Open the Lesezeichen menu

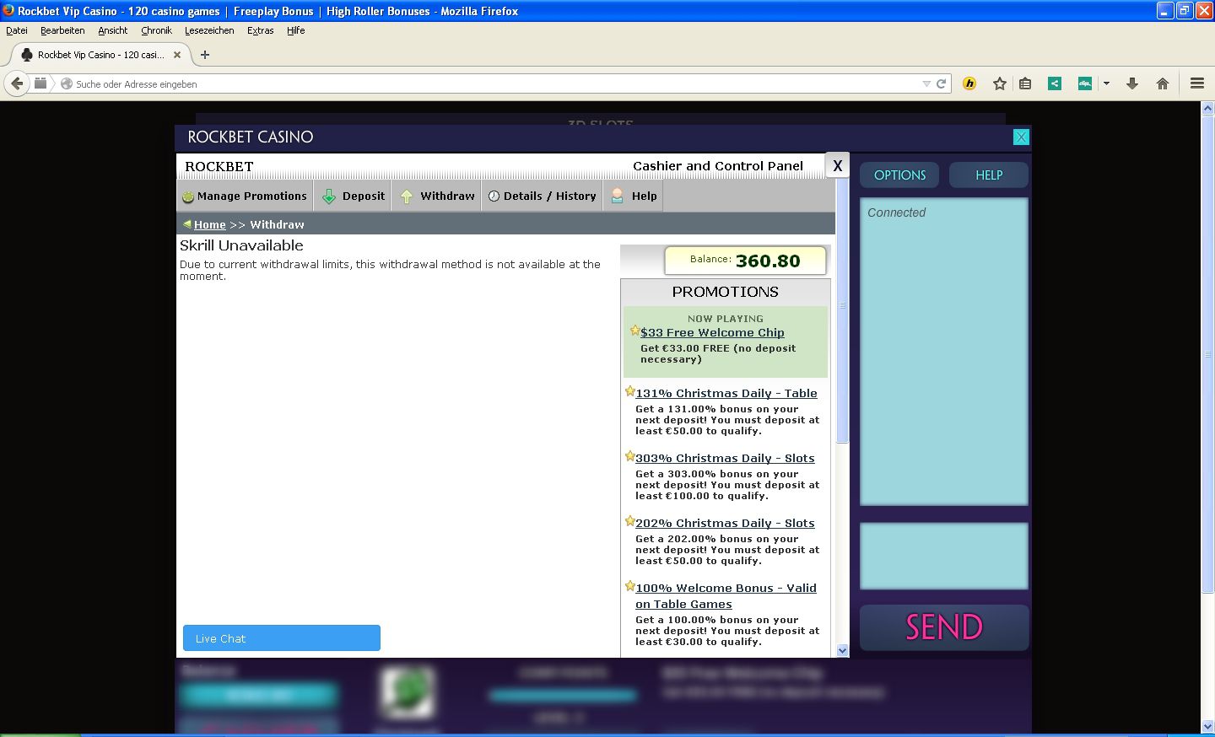(209, 30)
